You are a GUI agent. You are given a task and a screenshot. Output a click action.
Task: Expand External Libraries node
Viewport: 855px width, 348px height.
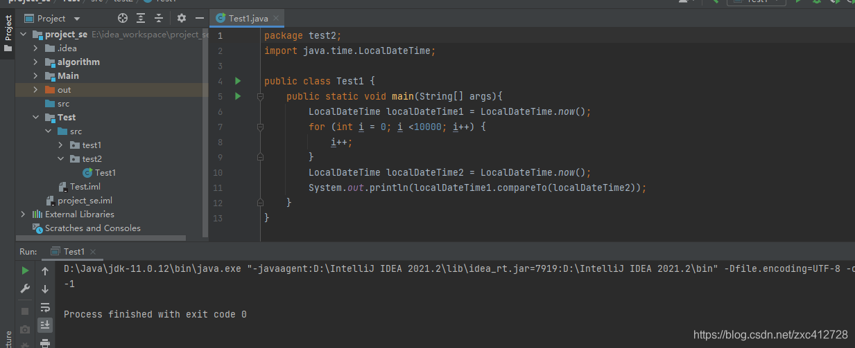click(23, 214)
